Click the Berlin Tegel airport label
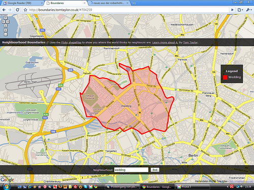The width and height of the screenshot is (254, 190). pyautogui.click(x=30, y=82)
